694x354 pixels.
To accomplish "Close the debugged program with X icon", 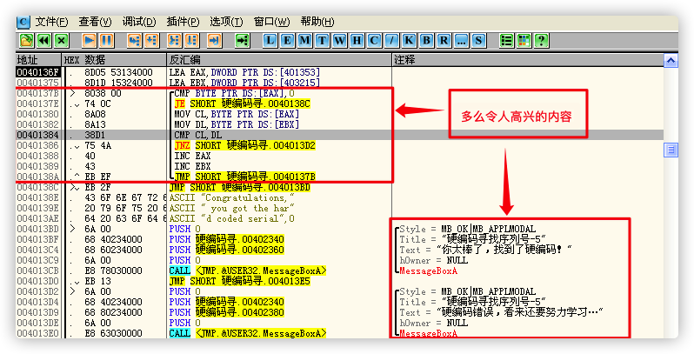I will point(61,40).
